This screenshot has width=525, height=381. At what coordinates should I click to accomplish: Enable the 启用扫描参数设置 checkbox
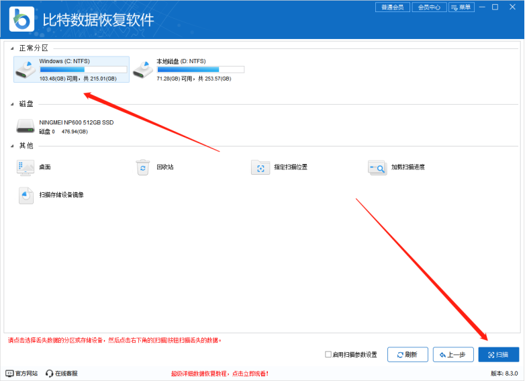(x=328, y=354)
